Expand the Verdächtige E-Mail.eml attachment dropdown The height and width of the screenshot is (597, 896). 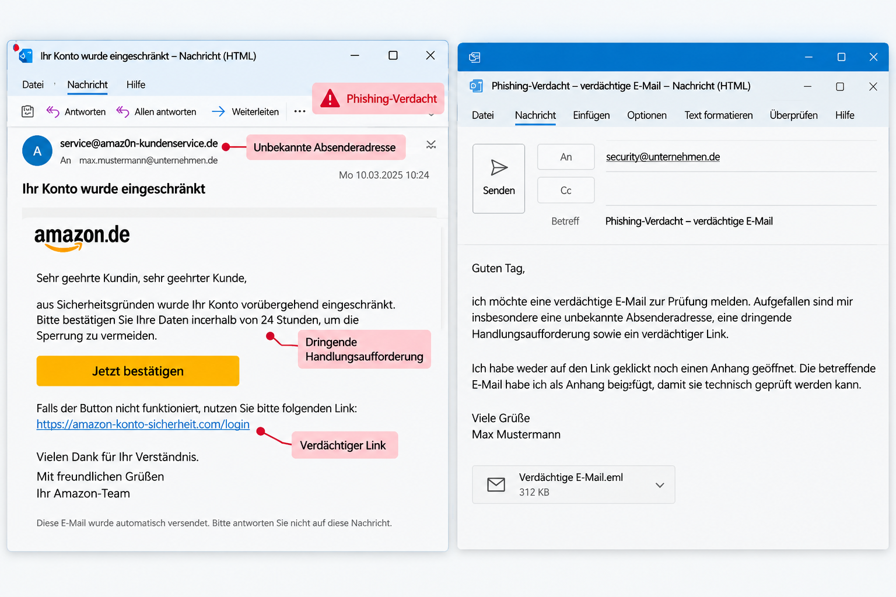660,485
